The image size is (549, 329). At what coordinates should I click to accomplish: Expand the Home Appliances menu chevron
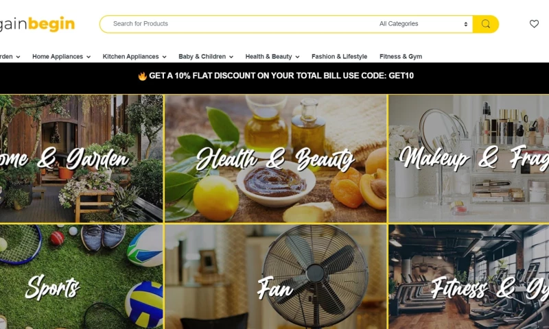tap(89, 57)
